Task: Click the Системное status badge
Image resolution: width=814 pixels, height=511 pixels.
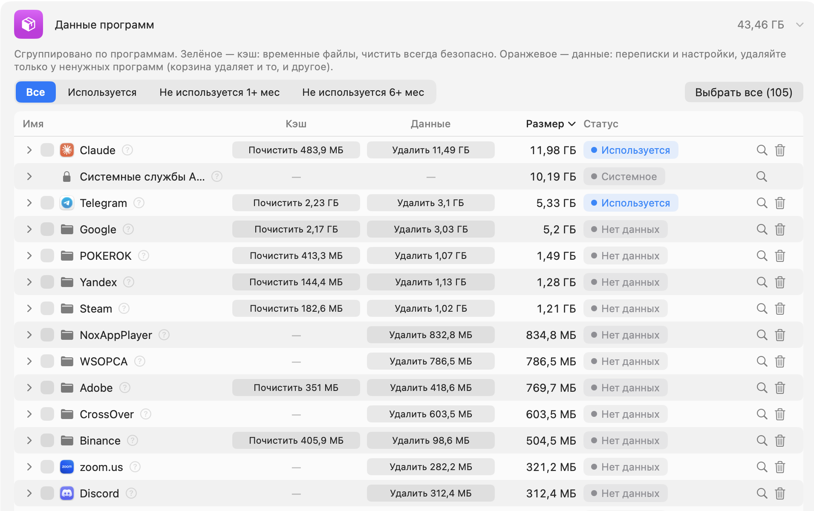Action: point(624,177)
